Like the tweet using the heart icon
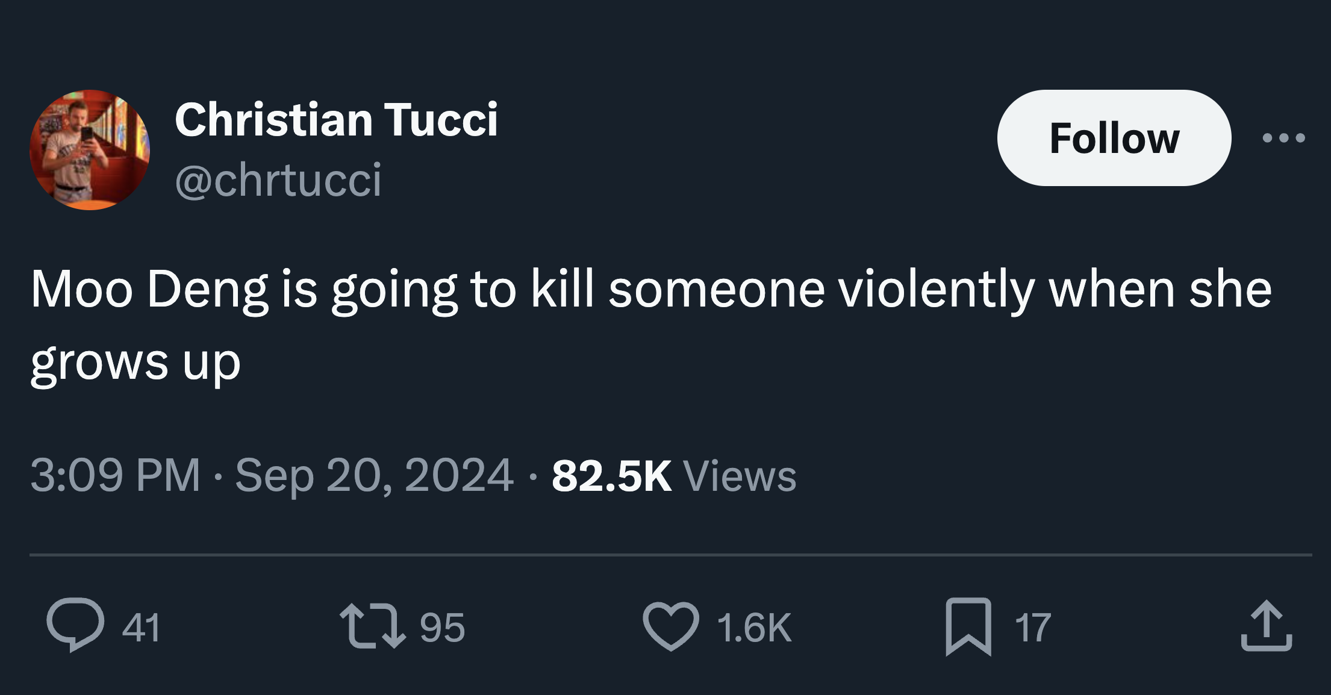Viewport: 1331px width, 695px height. 671,626
